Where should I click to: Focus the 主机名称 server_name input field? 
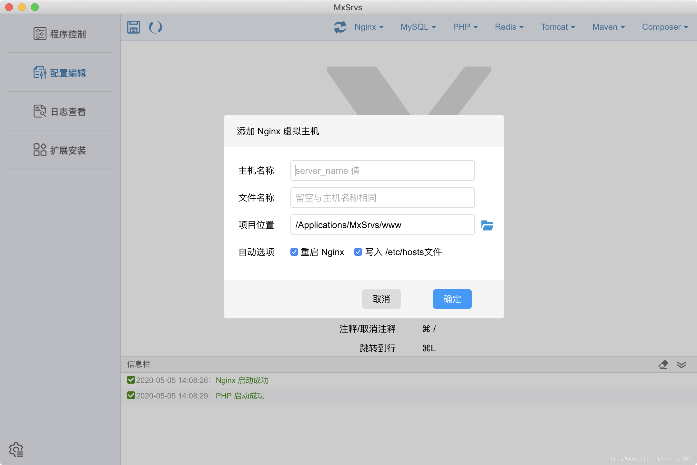point(382,170)
